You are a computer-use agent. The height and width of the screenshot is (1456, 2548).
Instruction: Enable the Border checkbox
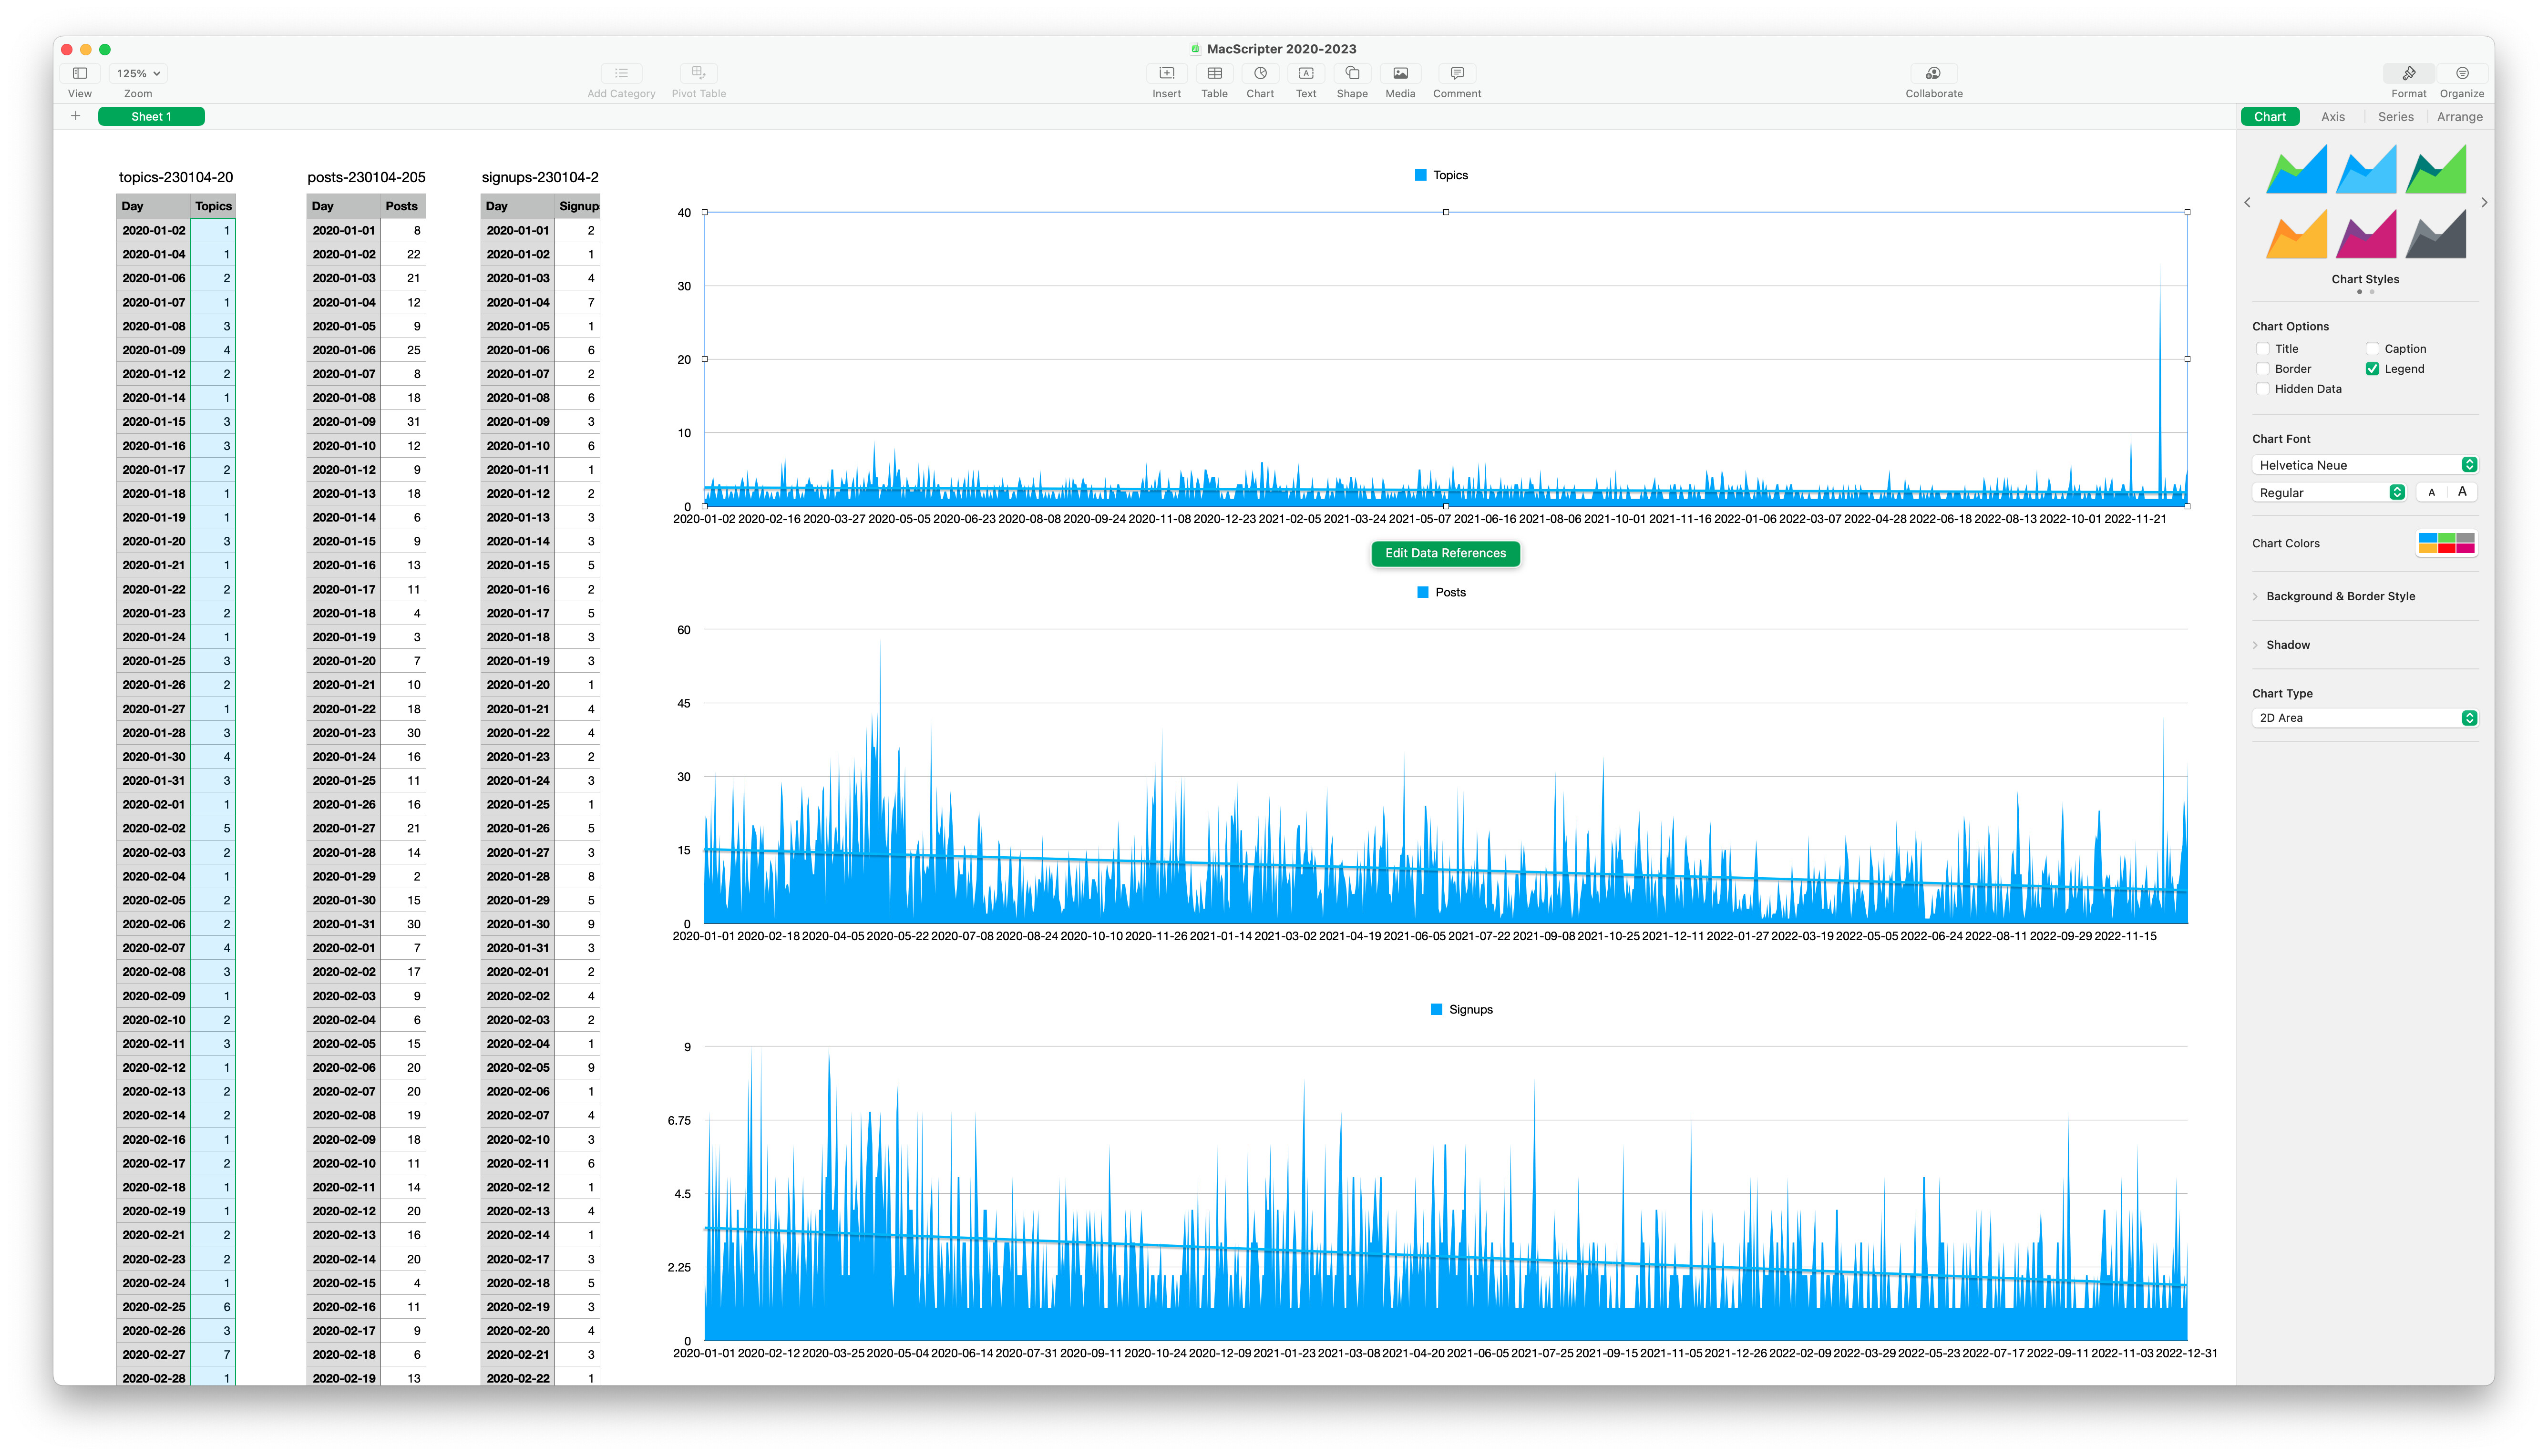(x=2262, y=369)
